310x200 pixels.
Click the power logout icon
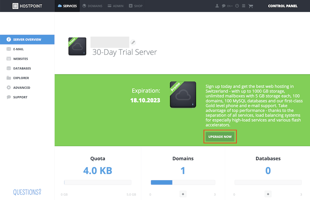click(237, 6)
